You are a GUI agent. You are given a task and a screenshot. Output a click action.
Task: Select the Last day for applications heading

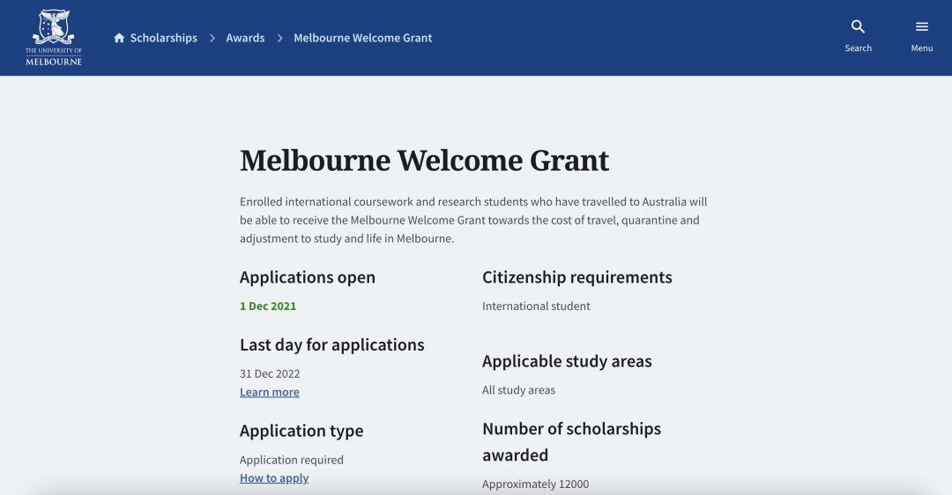click(x=331, y=345)
